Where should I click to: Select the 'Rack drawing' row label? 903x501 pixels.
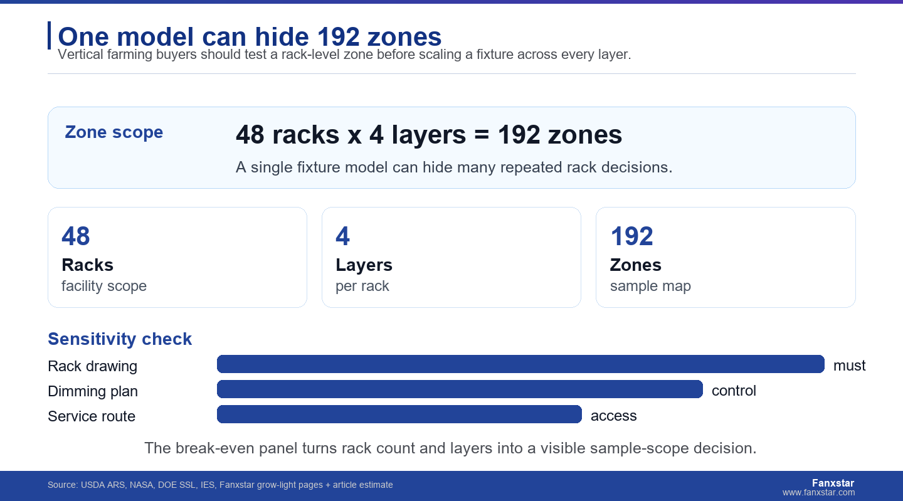[x=92, y=366]
